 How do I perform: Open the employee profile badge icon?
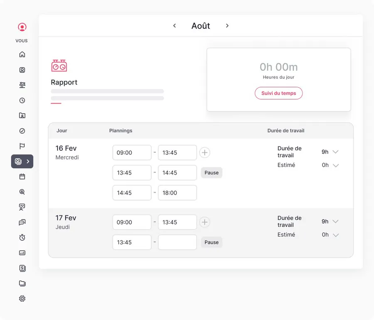[x=22, y=70]
